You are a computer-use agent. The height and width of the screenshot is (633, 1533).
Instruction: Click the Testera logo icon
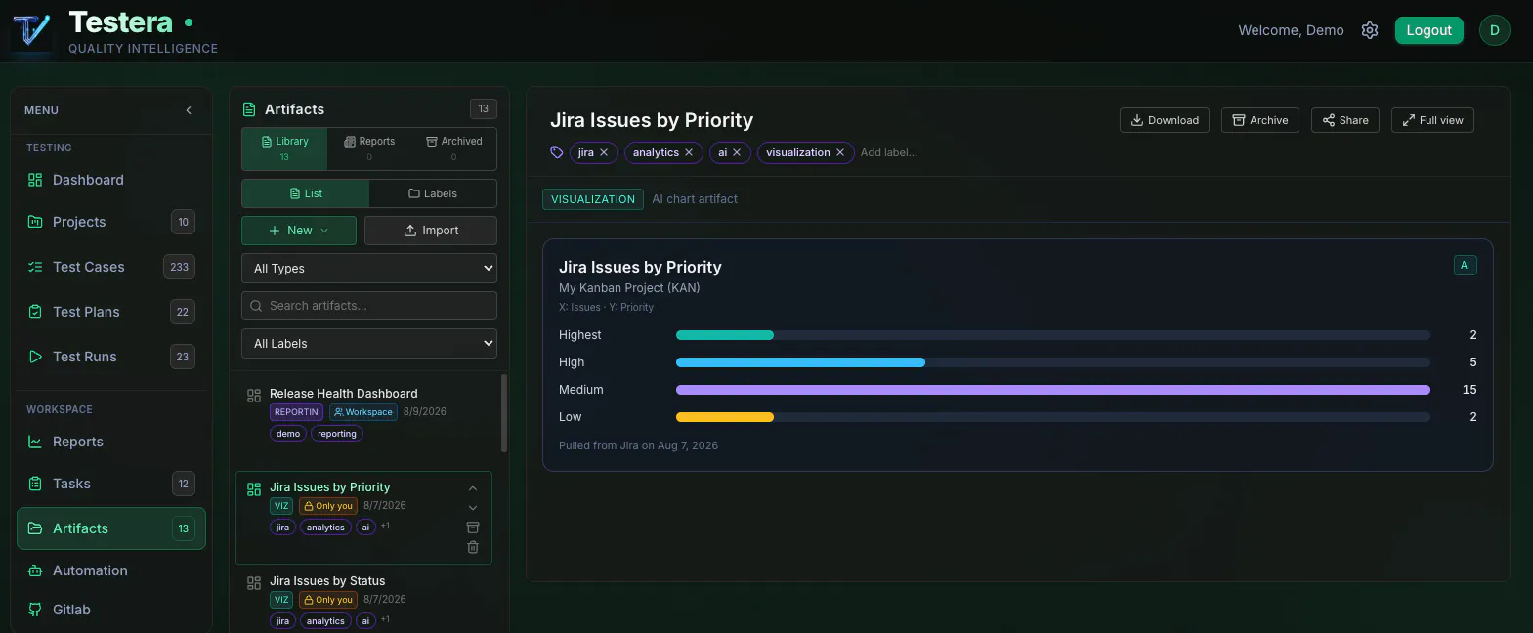point(31,30)
